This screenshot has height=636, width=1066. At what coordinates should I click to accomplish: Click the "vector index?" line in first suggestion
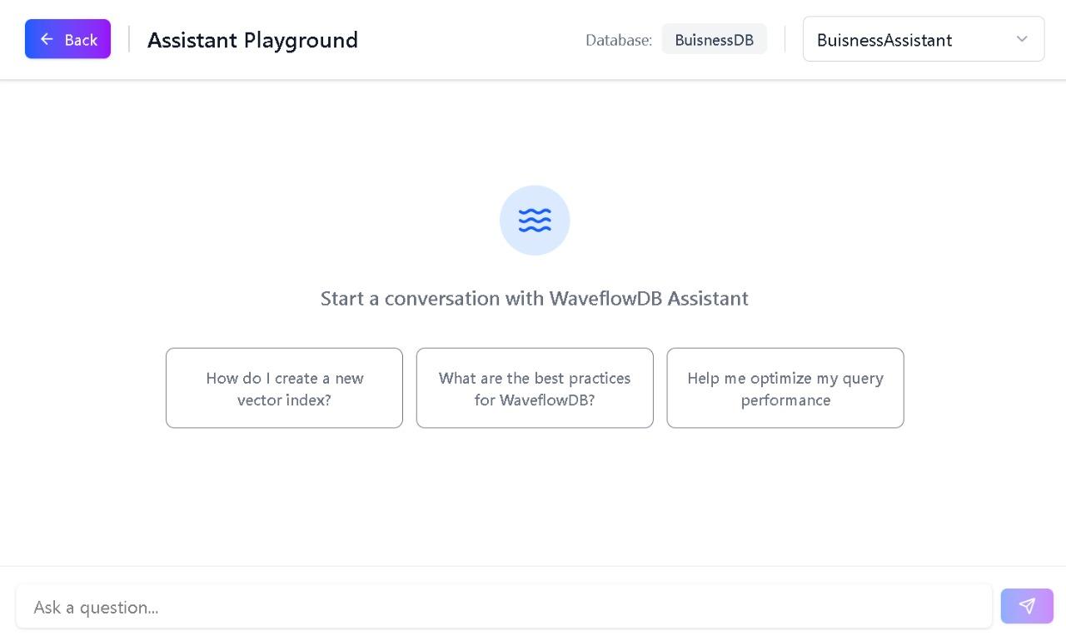(284, 400)
